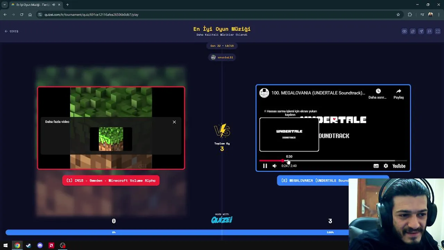Image resolution: width=444 pixels, height=250 pixels.
Task: Click the 'En İyi Oyun Müziği' page title
Action: pos(222,29)
